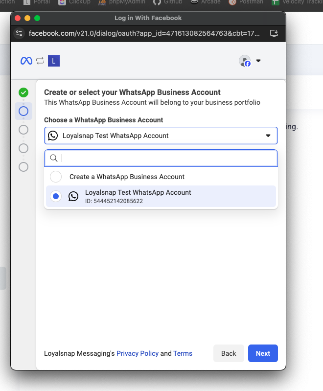Viewport: 323px width, 391px height.
Task: Collapse the Choose a WhatsApp Business Account dropdown
Action: (x=268, y=136)
